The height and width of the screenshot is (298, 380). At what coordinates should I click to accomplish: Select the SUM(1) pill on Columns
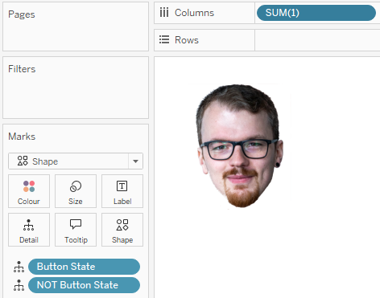point(316,13)
